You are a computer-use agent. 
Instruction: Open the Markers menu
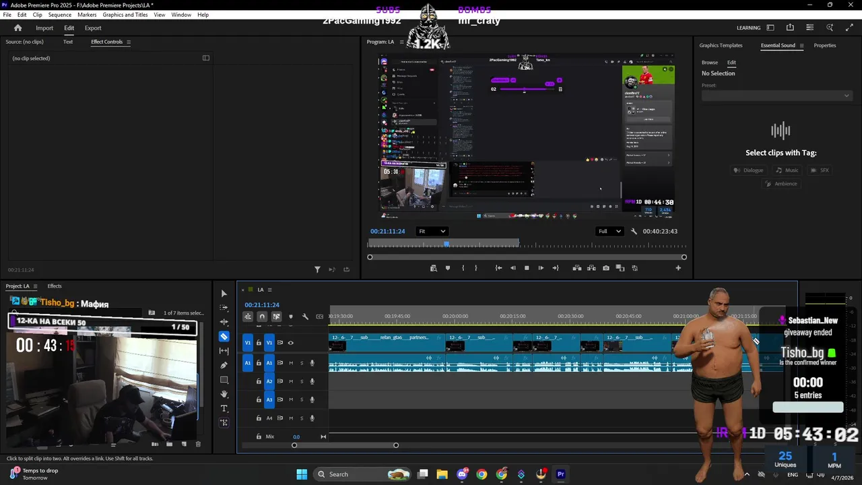(x=87, y=15)
